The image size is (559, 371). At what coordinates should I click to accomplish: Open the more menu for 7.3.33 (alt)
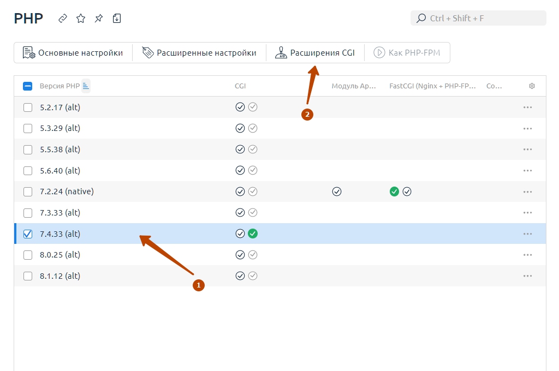click(x=528, y=213)
